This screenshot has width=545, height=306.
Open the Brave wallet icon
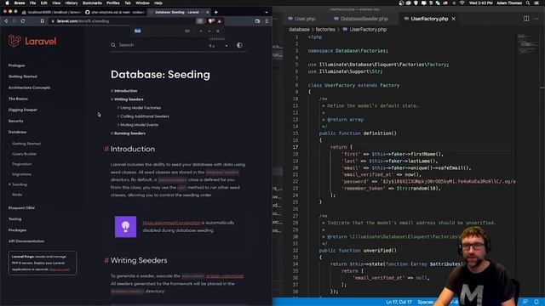(257, 21)
